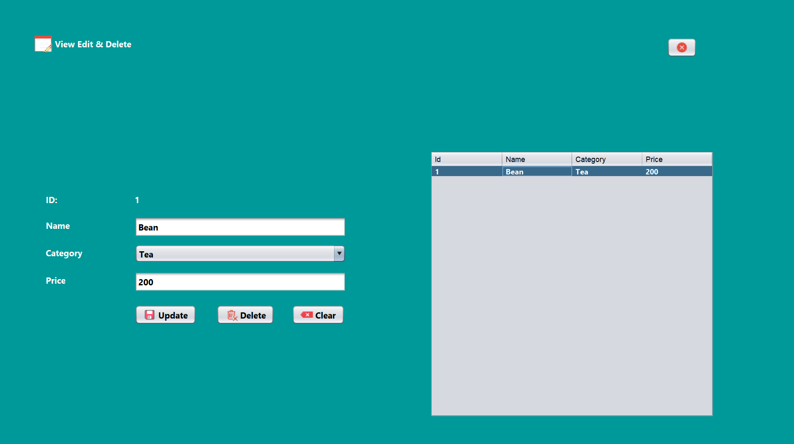Click the notepad icon beside View Edit & Delete
The width and height of the screenshot is (794, 444).
(42, 44)
